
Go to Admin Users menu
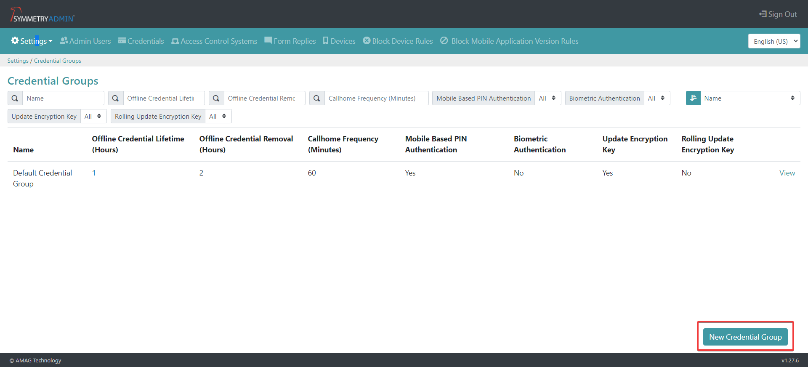85,41
